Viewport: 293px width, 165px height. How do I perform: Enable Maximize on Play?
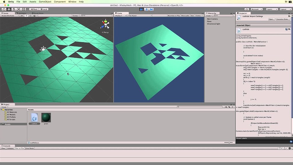point(175,15)
